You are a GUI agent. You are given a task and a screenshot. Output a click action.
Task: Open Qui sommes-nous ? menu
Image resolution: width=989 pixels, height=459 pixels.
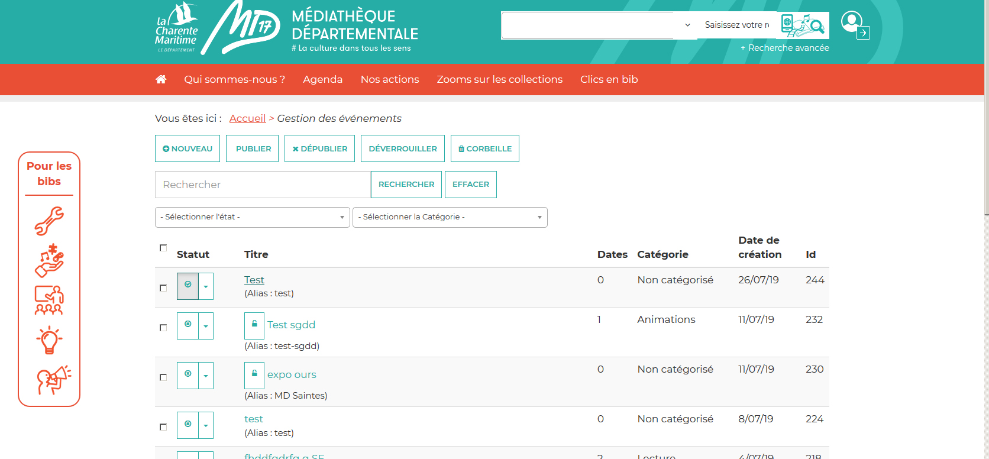(234, 79)
